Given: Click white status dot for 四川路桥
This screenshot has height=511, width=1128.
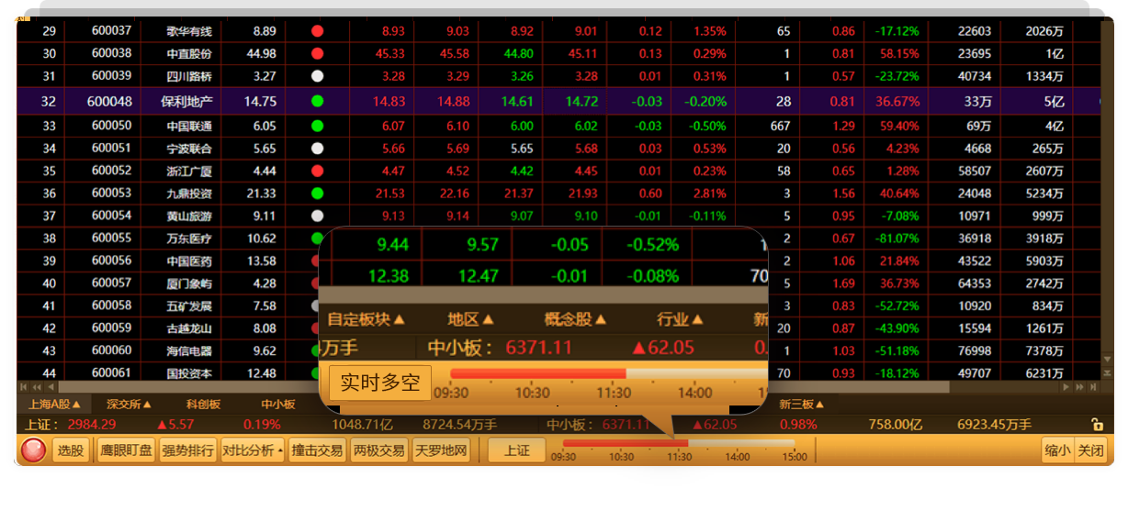Looking at the screenshot, I should (317, 76).
